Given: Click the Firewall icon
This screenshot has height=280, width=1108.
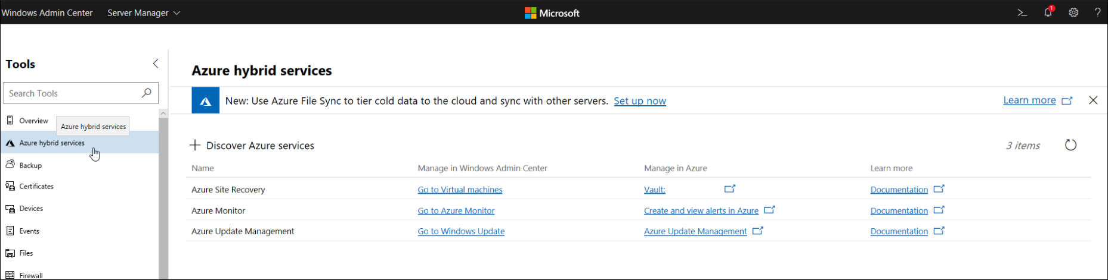Looking at the screenshot, I should [x=10, y=275].
